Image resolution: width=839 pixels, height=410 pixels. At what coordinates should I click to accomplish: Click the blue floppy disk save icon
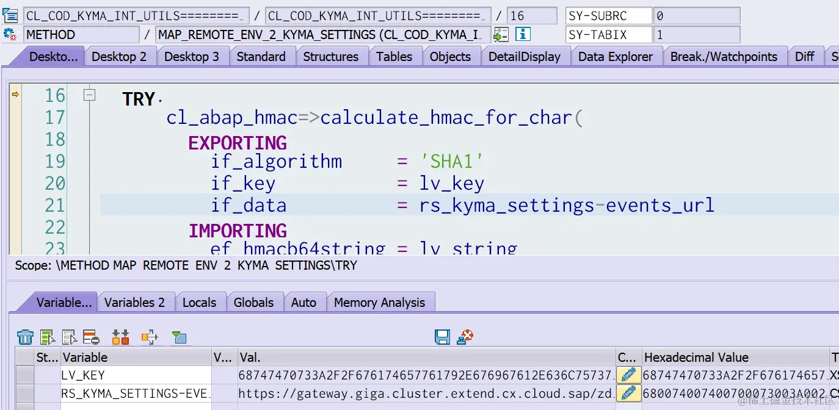point(443,337)
